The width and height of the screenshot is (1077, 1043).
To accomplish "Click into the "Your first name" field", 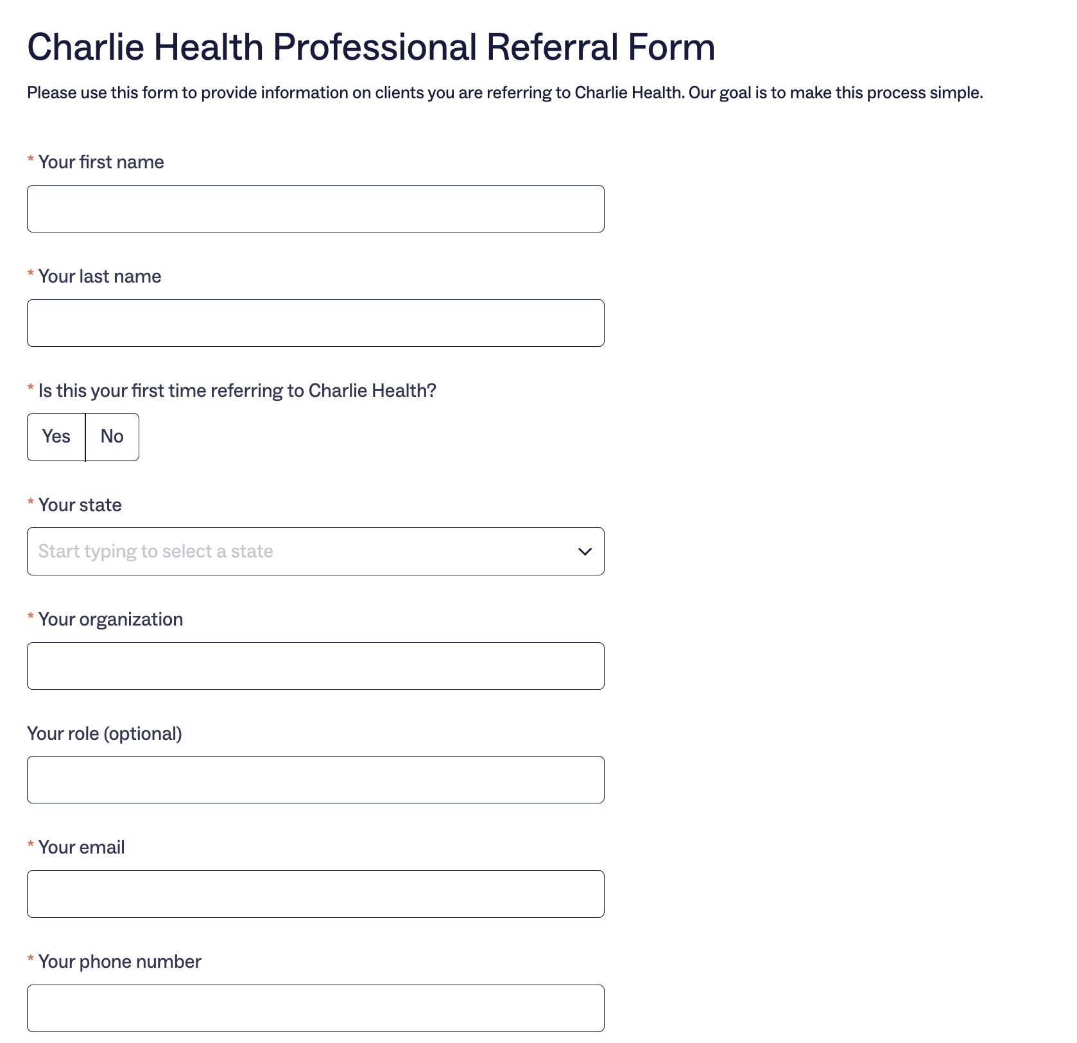I will (314, 208).
